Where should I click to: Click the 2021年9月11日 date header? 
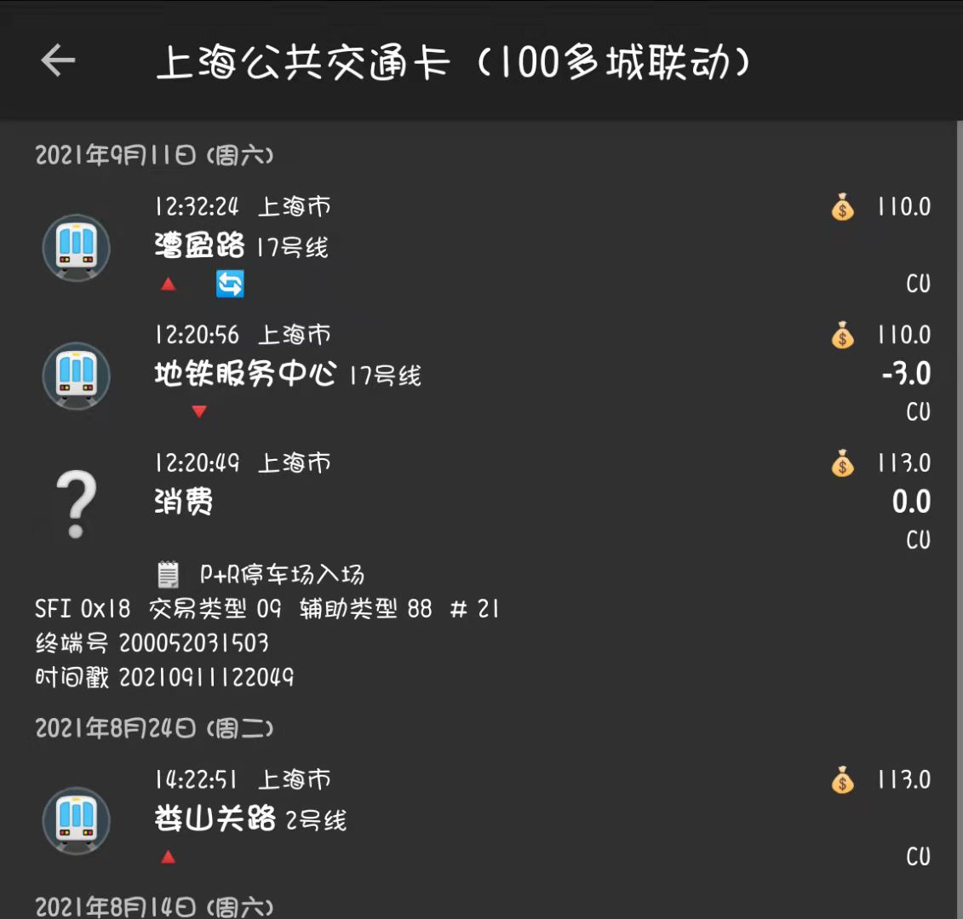click(x=154, y=155)
